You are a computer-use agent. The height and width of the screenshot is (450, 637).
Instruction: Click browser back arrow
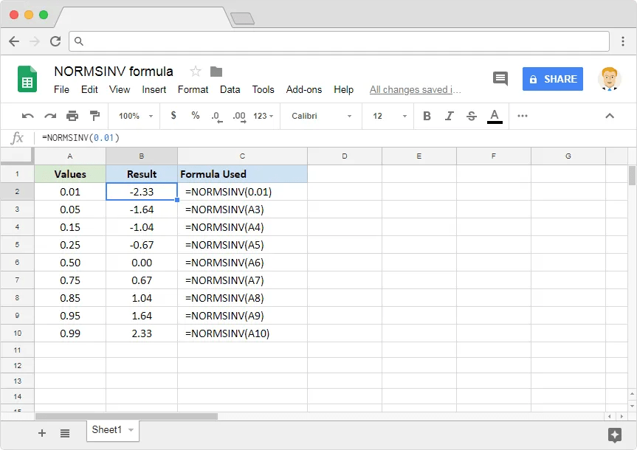[14, 41]
